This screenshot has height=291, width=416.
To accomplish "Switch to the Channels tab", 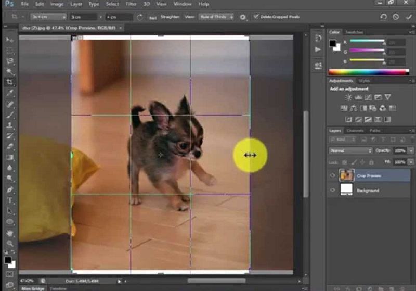I will [355, 130].
